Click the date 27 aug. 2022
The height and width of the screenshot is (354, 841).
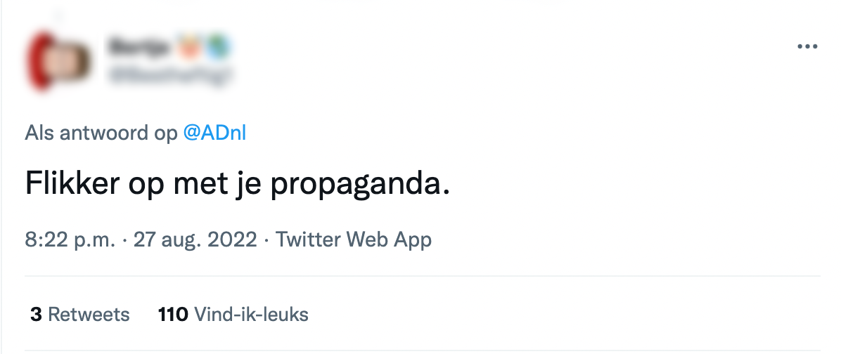pos(195,240)
